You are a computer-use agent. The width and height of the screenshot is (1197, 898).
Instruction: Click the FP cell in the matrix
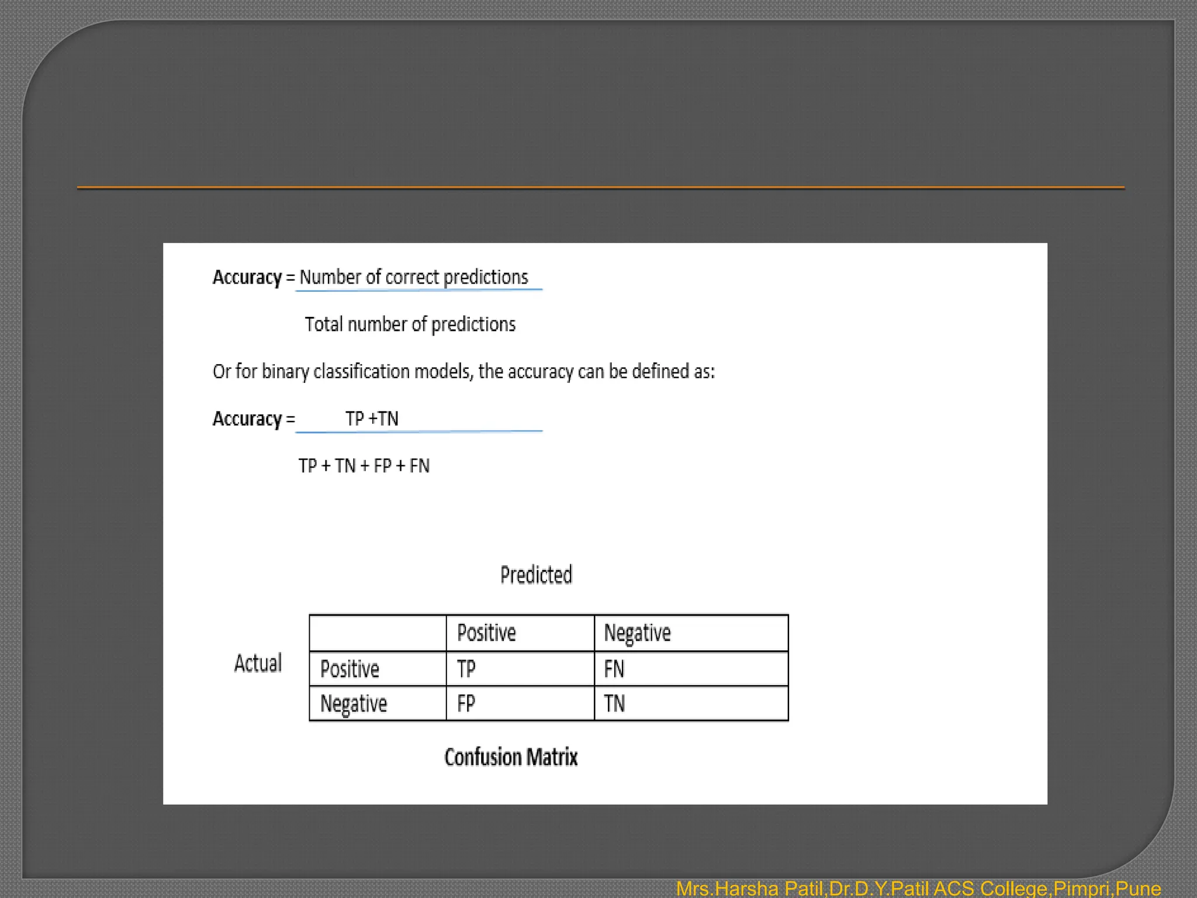(x=466, y=703)
